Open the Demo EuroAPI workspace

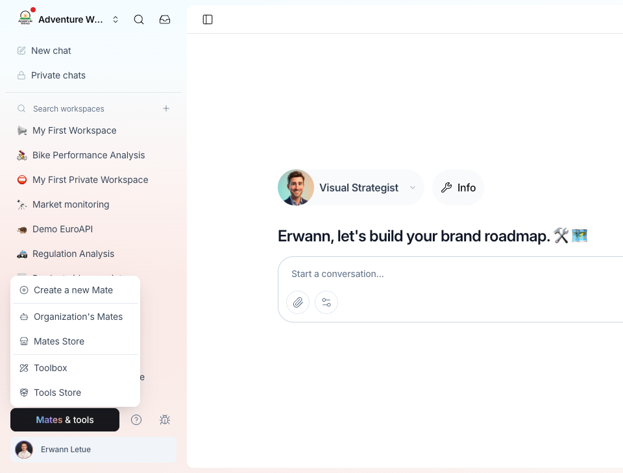93,229
